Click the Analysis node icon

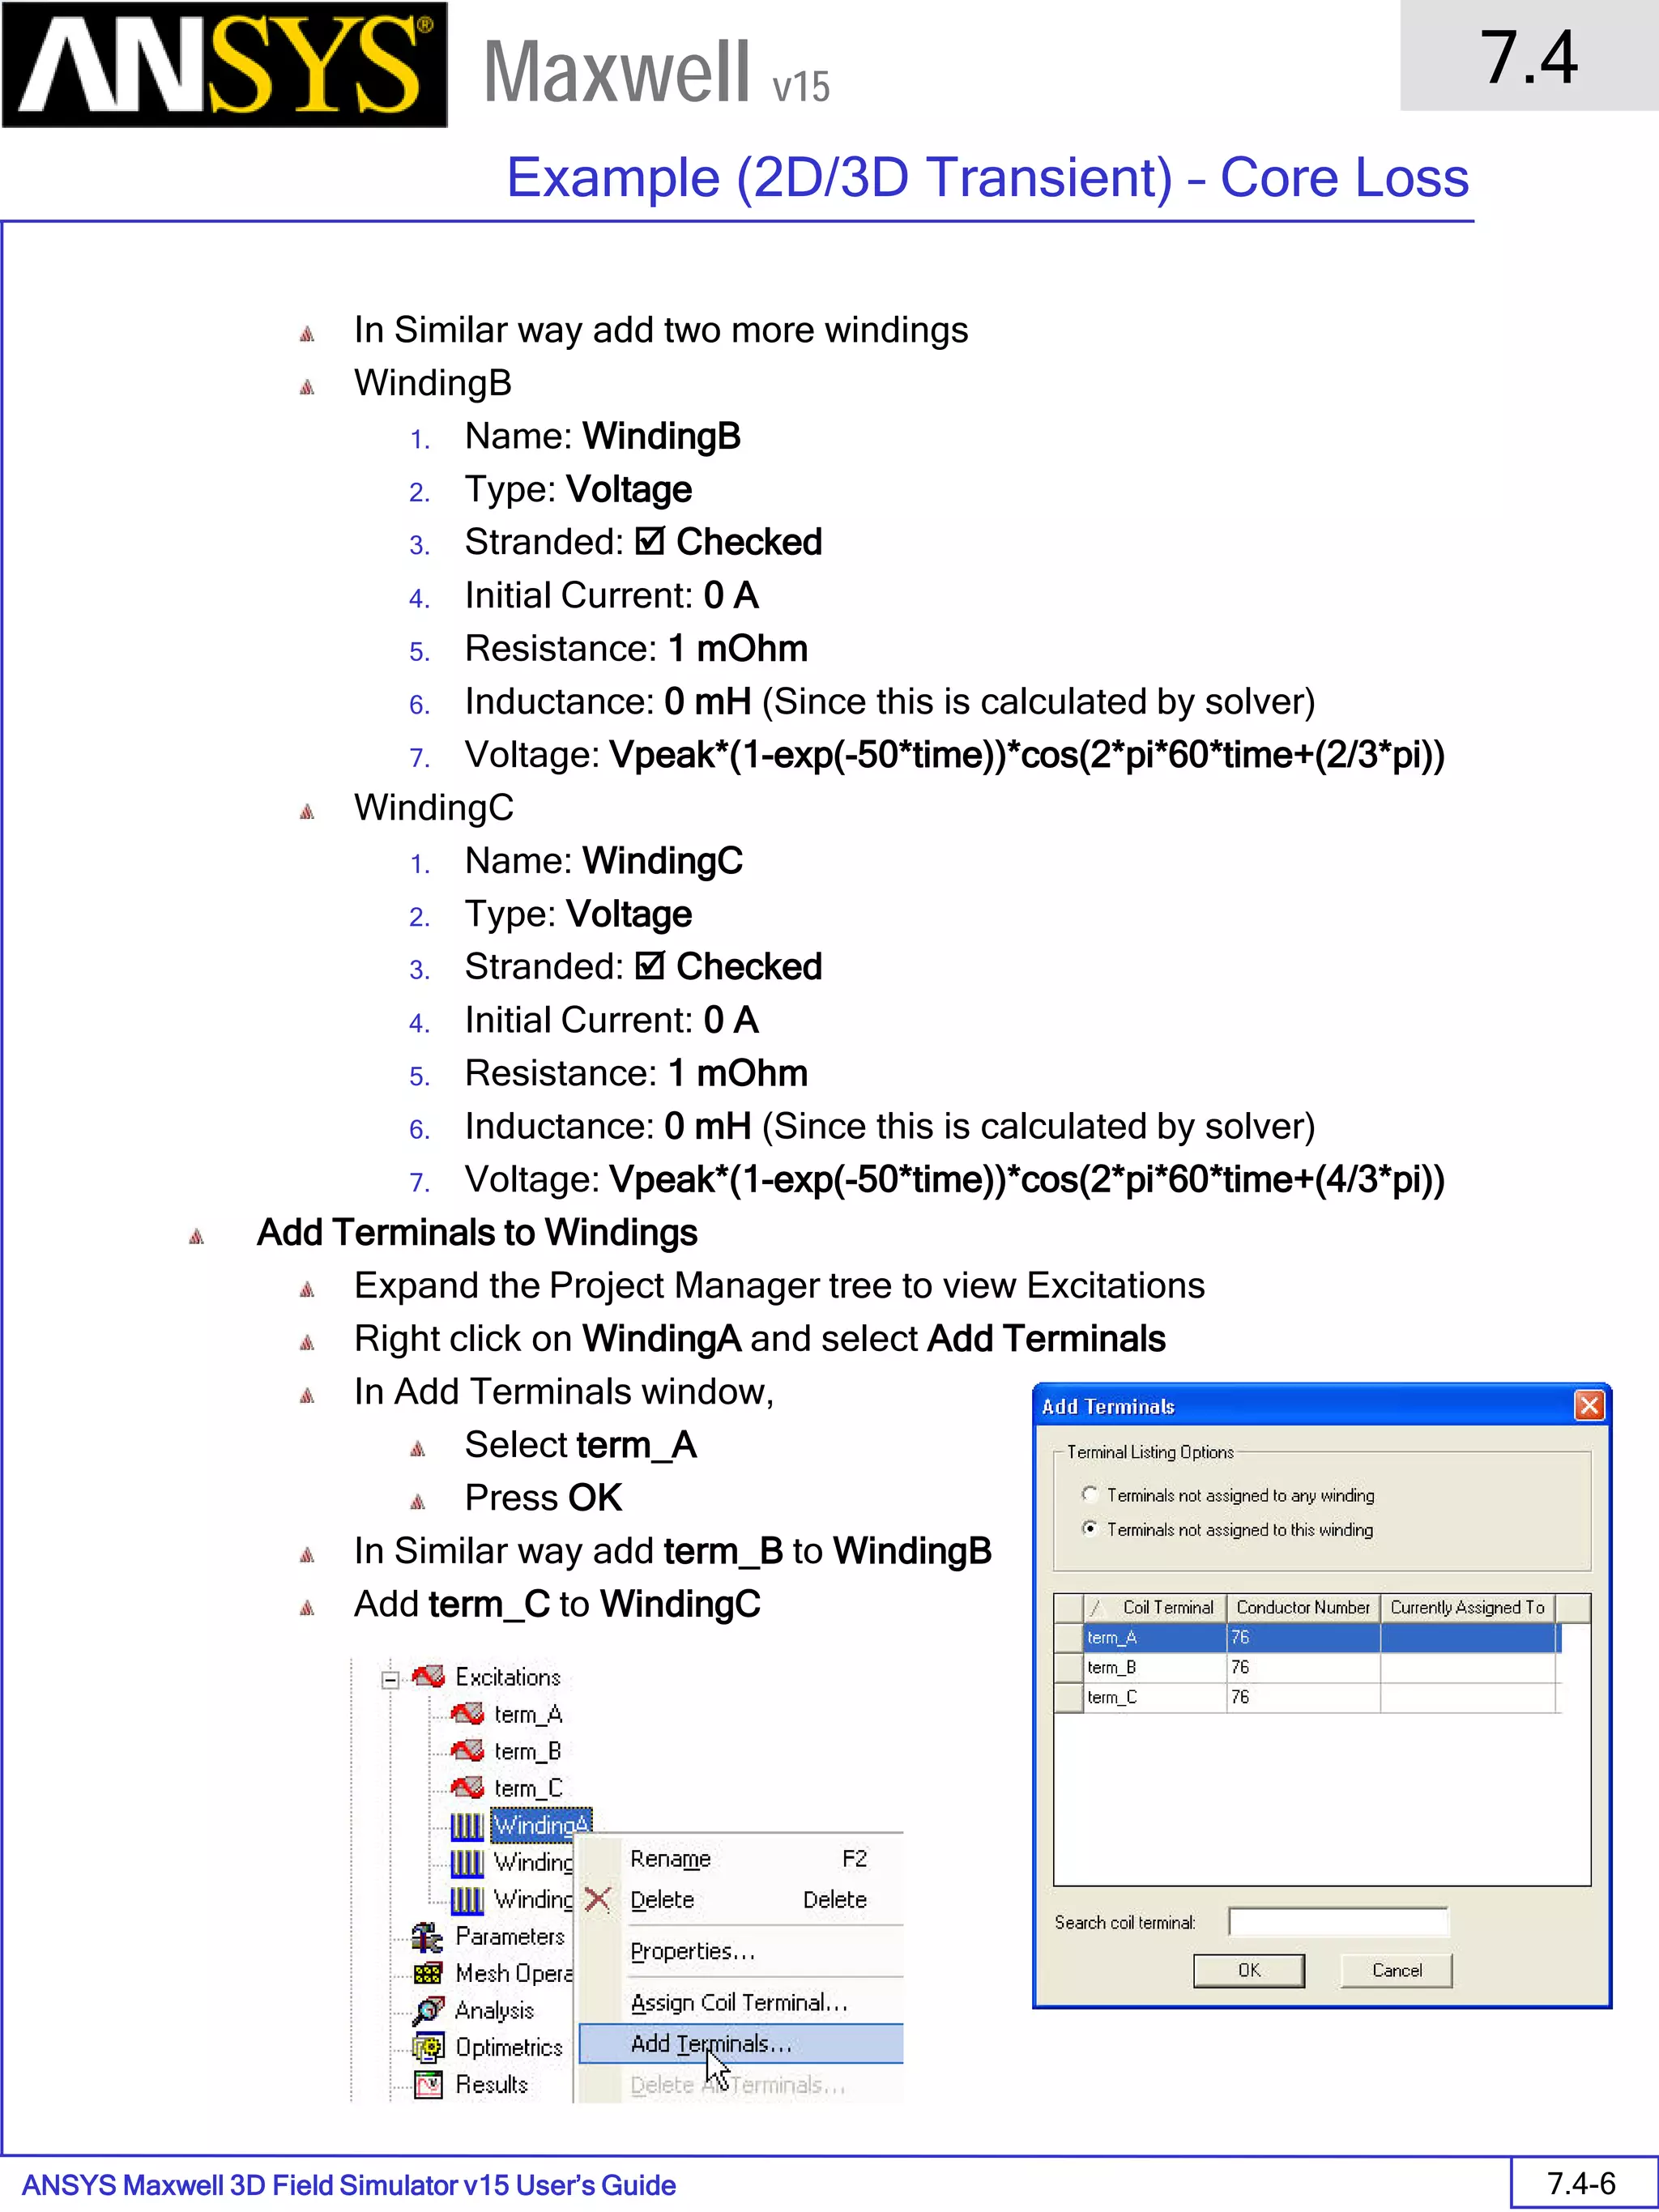click(428, 2010)
